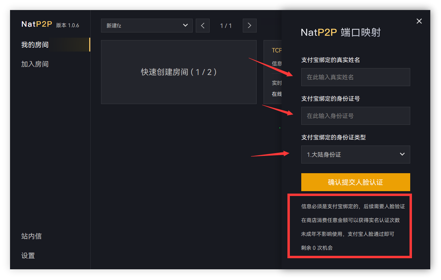Go to next room page arrow

pos(250,26)
